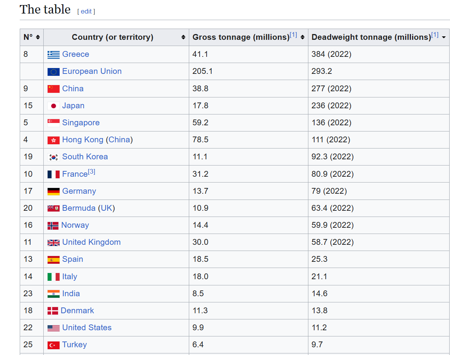Select the 92.3 (2022) cell
This screenshot has width=450, height=355.
point(379,157)
